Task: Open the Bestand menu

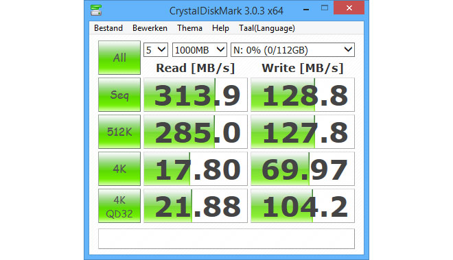Action: 108,28
